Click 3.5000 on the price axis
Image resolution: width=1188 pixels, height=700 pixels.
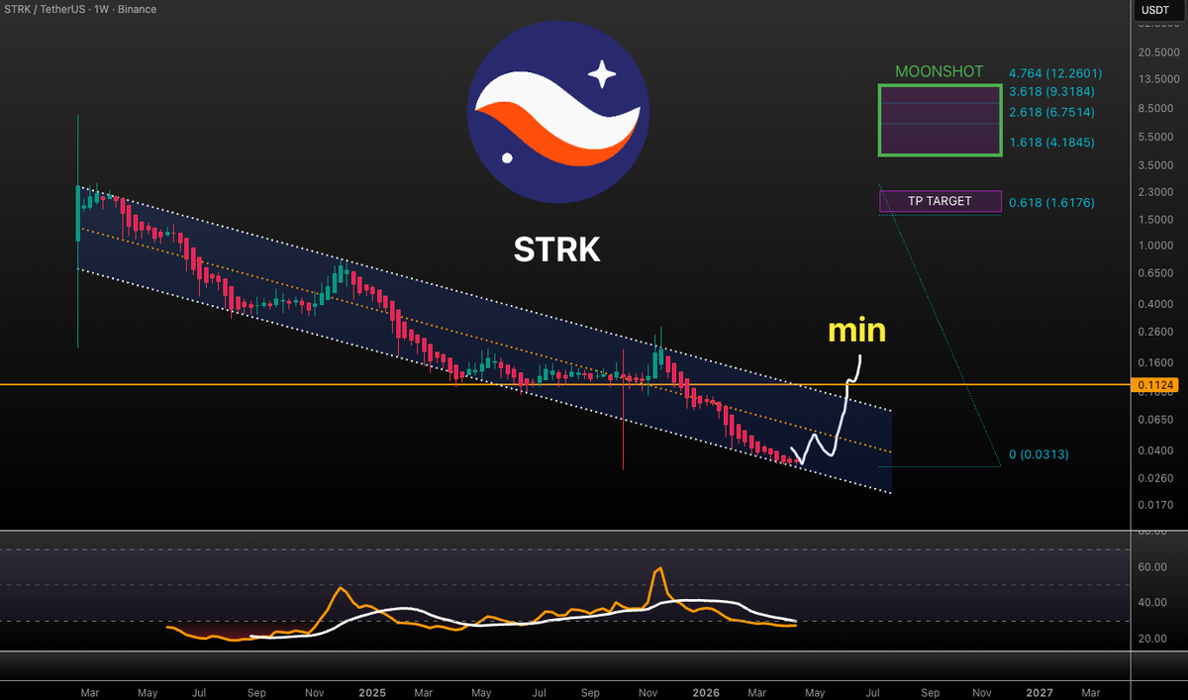pyautogui.click(x=1155, y=164)
